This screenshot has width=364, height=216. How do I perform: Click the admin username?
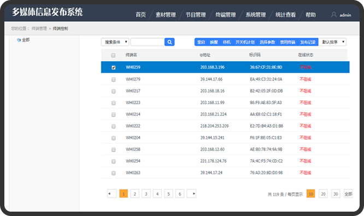coord(345,15)
